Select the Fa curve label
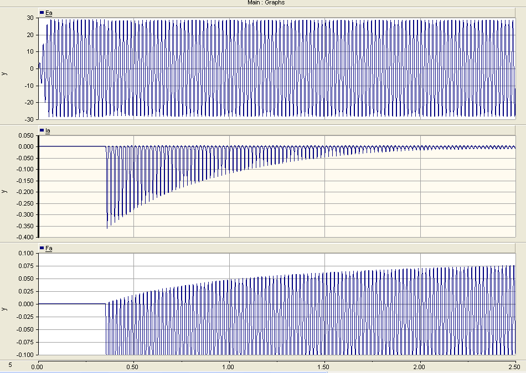Image resolution: width=526 pixels, height=373 pixels. click(49, 249)
